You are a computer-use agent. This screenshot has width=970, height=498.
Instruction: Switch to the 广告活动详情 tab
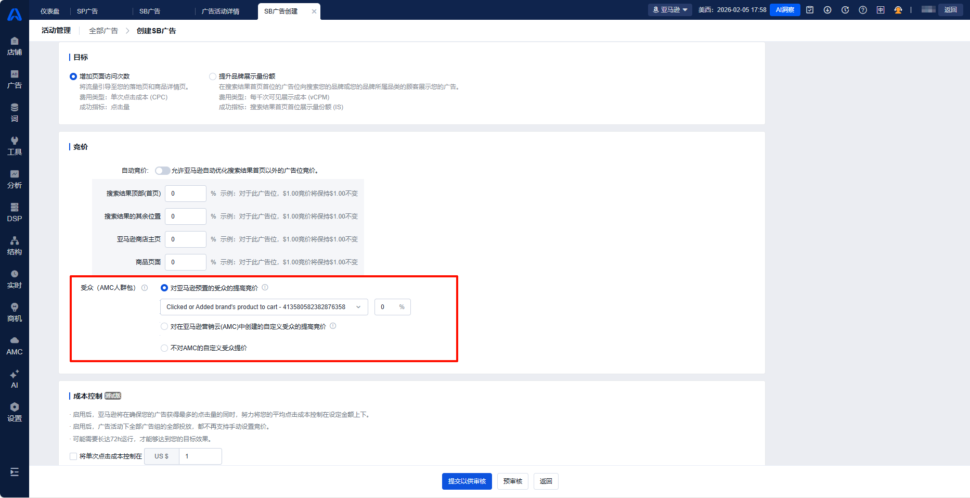click(221, 11)
